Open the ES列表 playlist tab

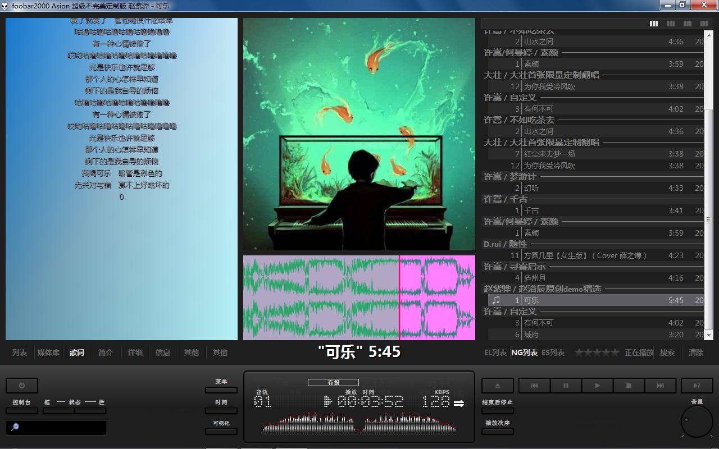(553, 352)
